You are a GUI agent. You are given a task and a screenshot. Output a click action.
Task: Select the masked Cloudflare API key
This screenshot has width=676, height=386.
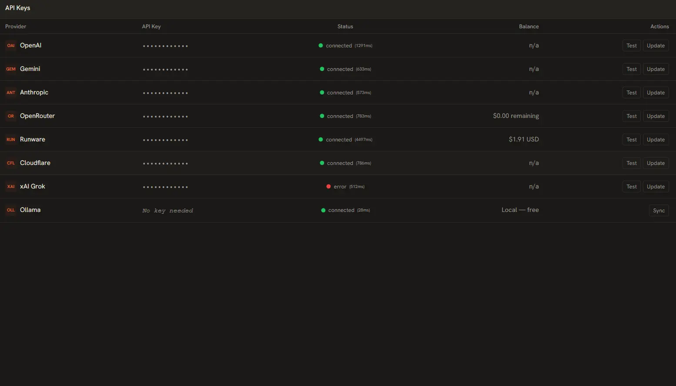165,164
